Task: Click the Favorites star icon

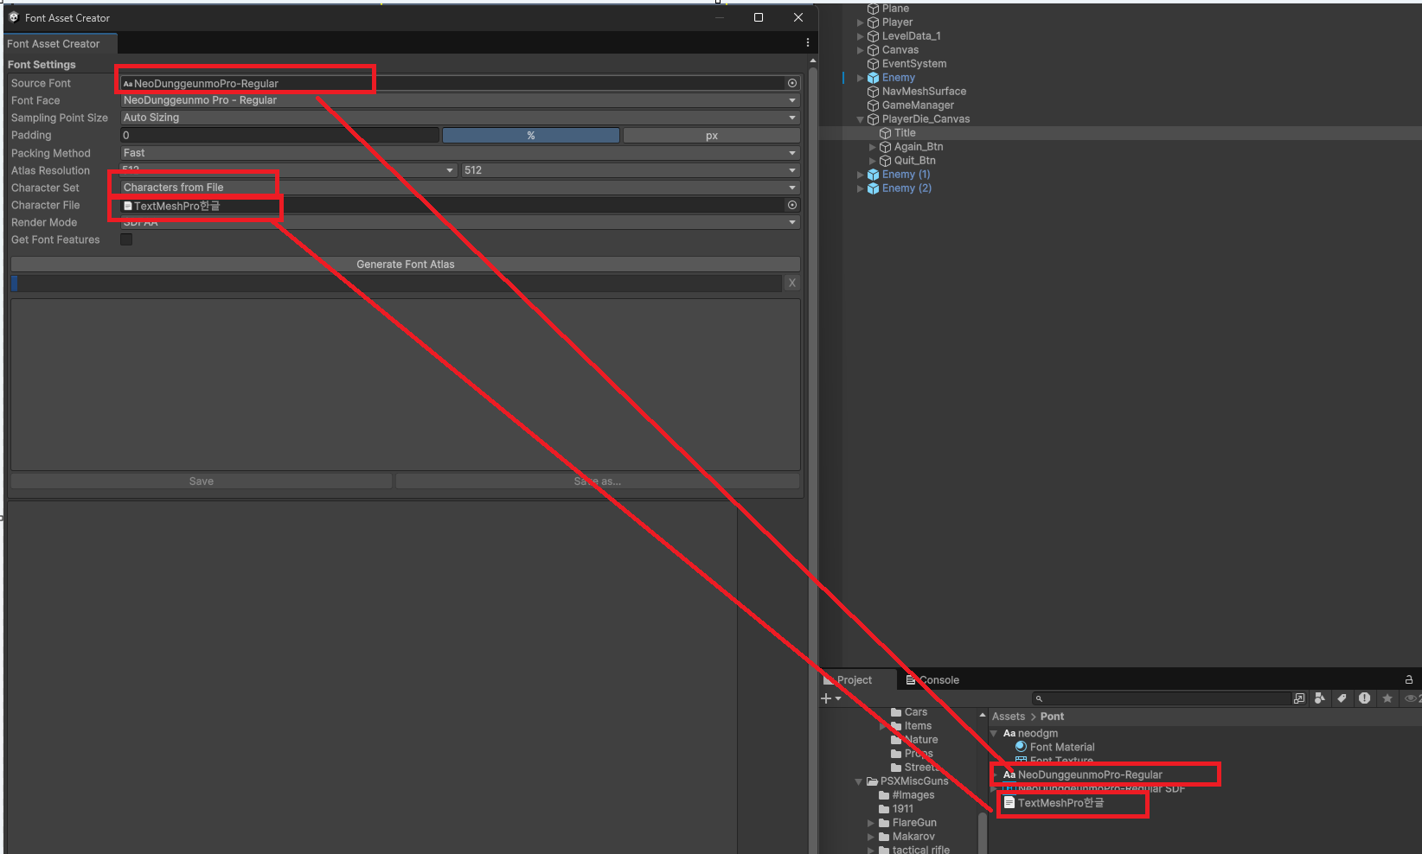Action: (1387, 698)
